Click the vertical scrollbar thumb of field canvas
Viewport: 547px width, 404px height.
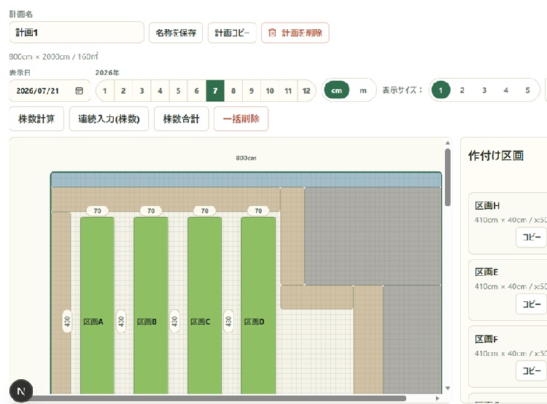pos(448,178)
